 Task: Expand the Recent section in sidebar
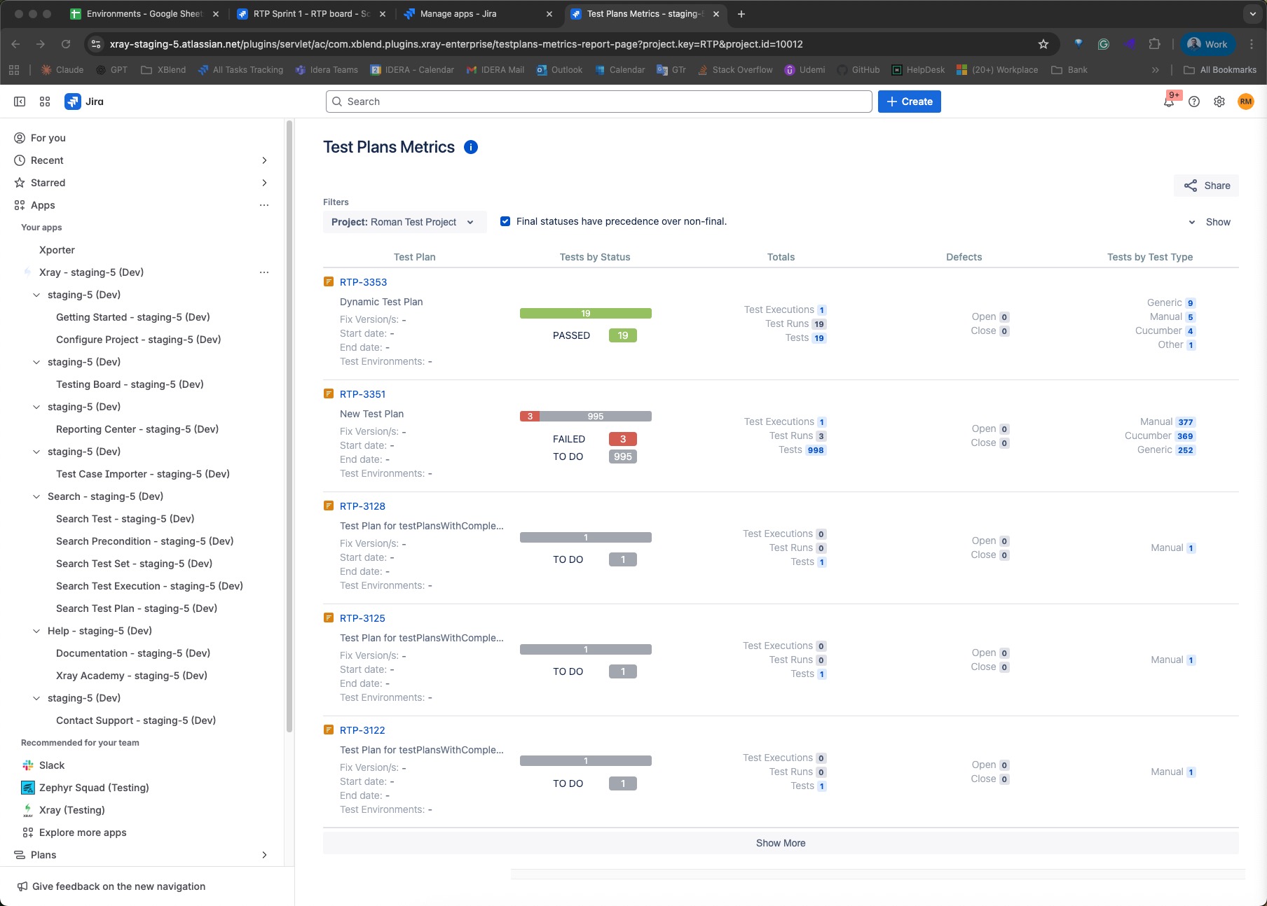(264, 160)
